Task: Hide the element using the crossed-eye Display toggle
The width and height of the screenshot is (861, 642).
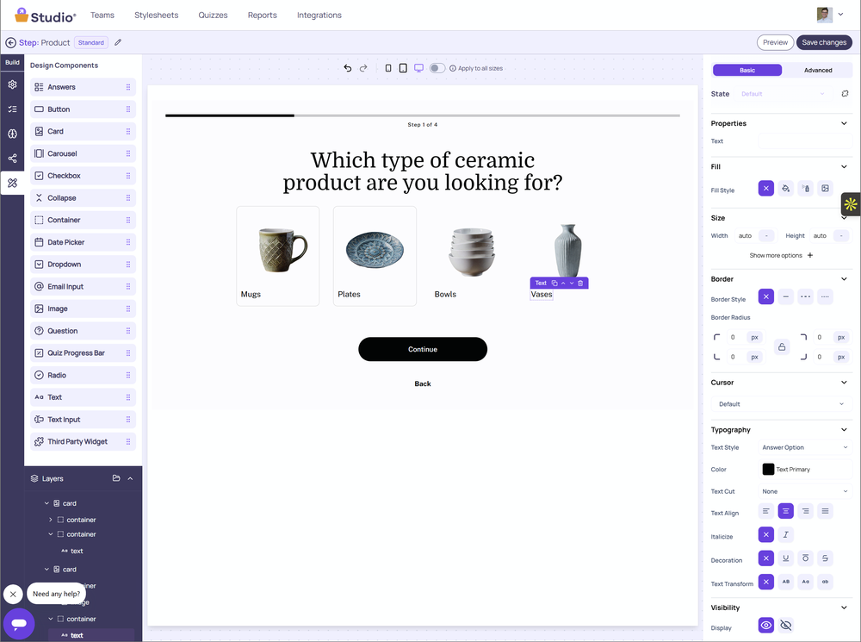Action: point(786,625)
